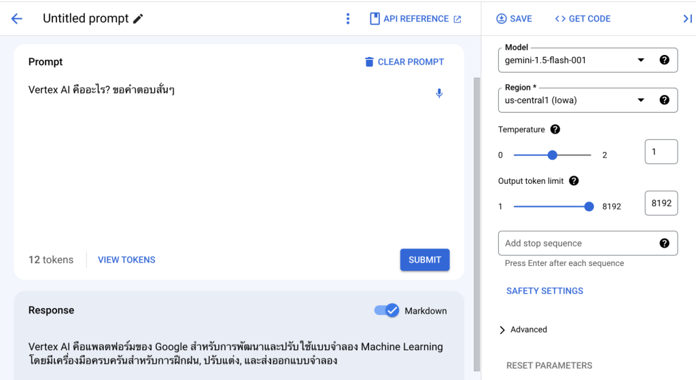Click the Save button

pyautogui.click(x=514, y=18)
